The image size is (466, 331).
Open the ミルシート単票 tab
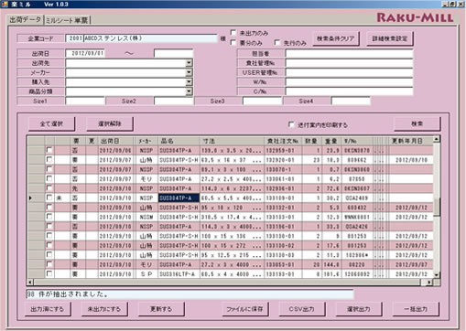(x=67, y=20)
